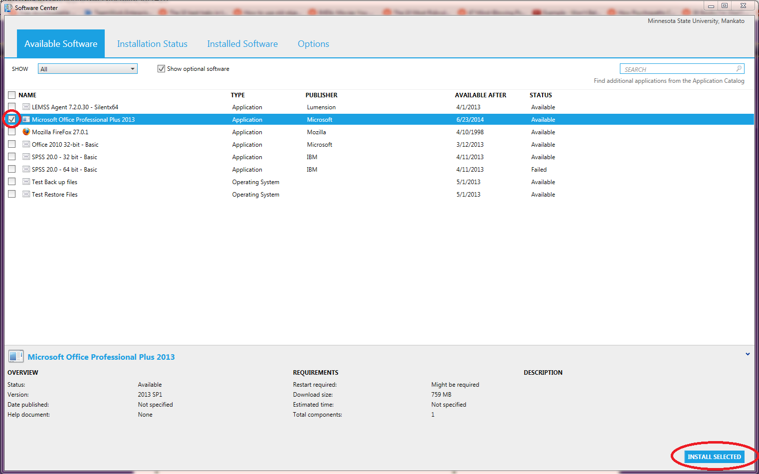This screenshot has height=474, width=759.
Task: Sort by the NAME column header
Action: (x=27, y=95)
